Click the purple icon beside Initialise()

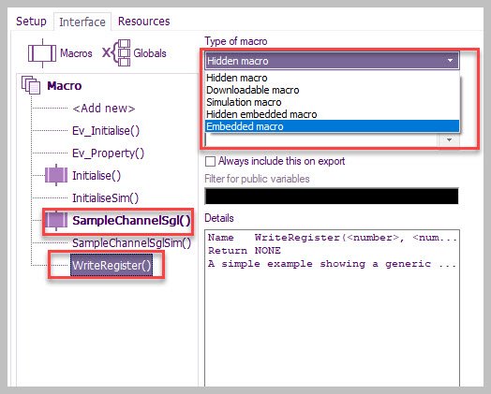tap(56, 175)
